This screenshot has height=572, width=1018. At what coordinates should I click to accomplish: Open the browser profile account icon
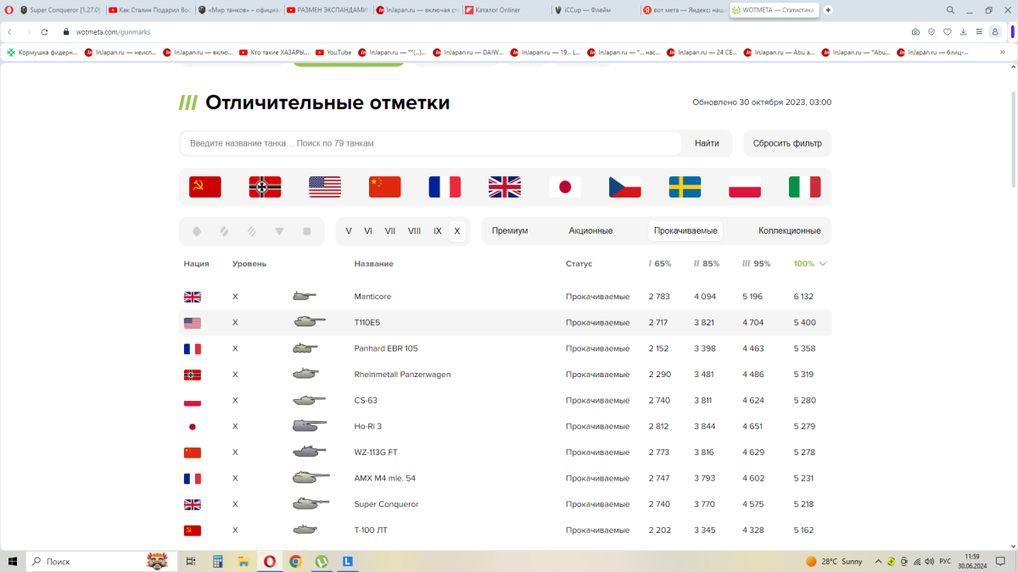pyautogui.click(x=995, y=31)
